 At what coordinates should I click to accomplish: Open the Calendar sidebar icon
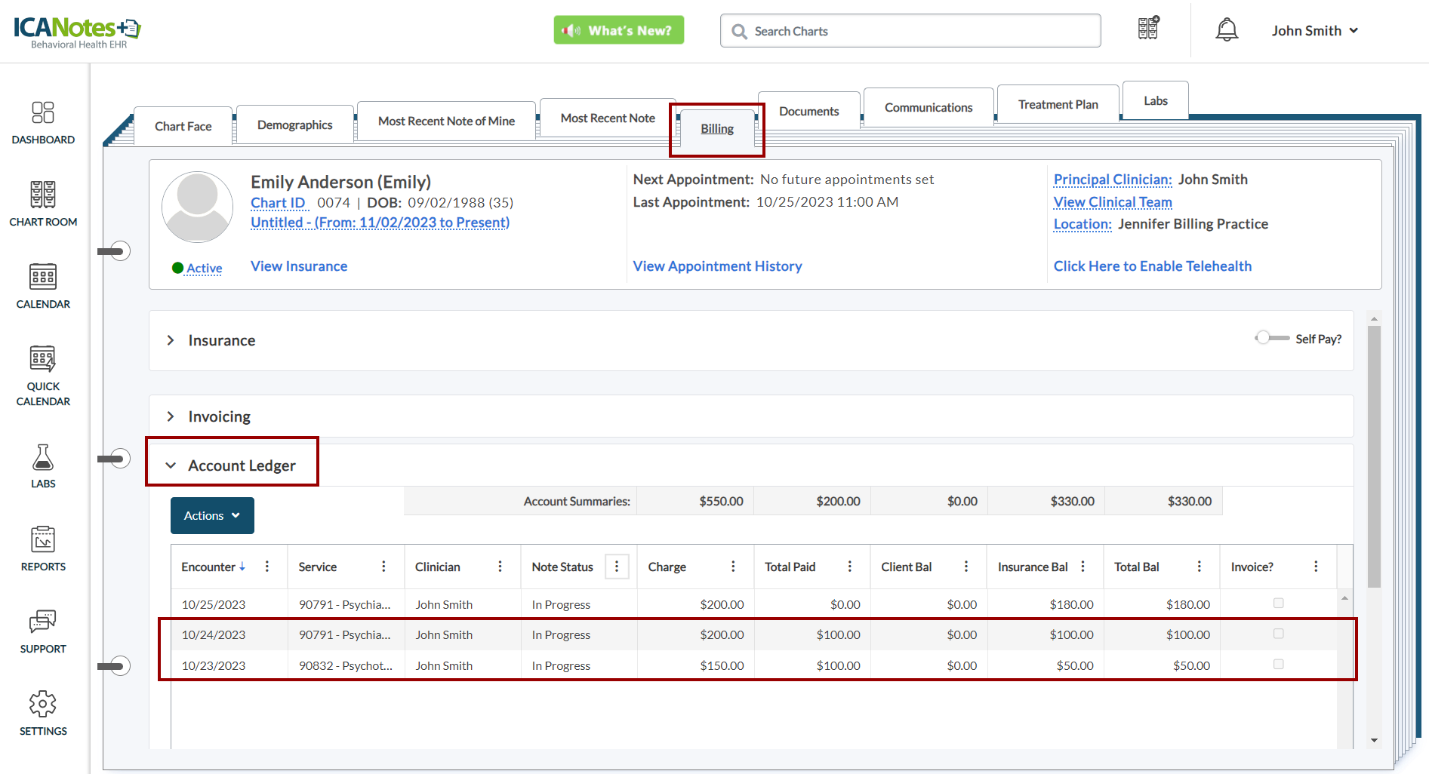pos(43,286)
